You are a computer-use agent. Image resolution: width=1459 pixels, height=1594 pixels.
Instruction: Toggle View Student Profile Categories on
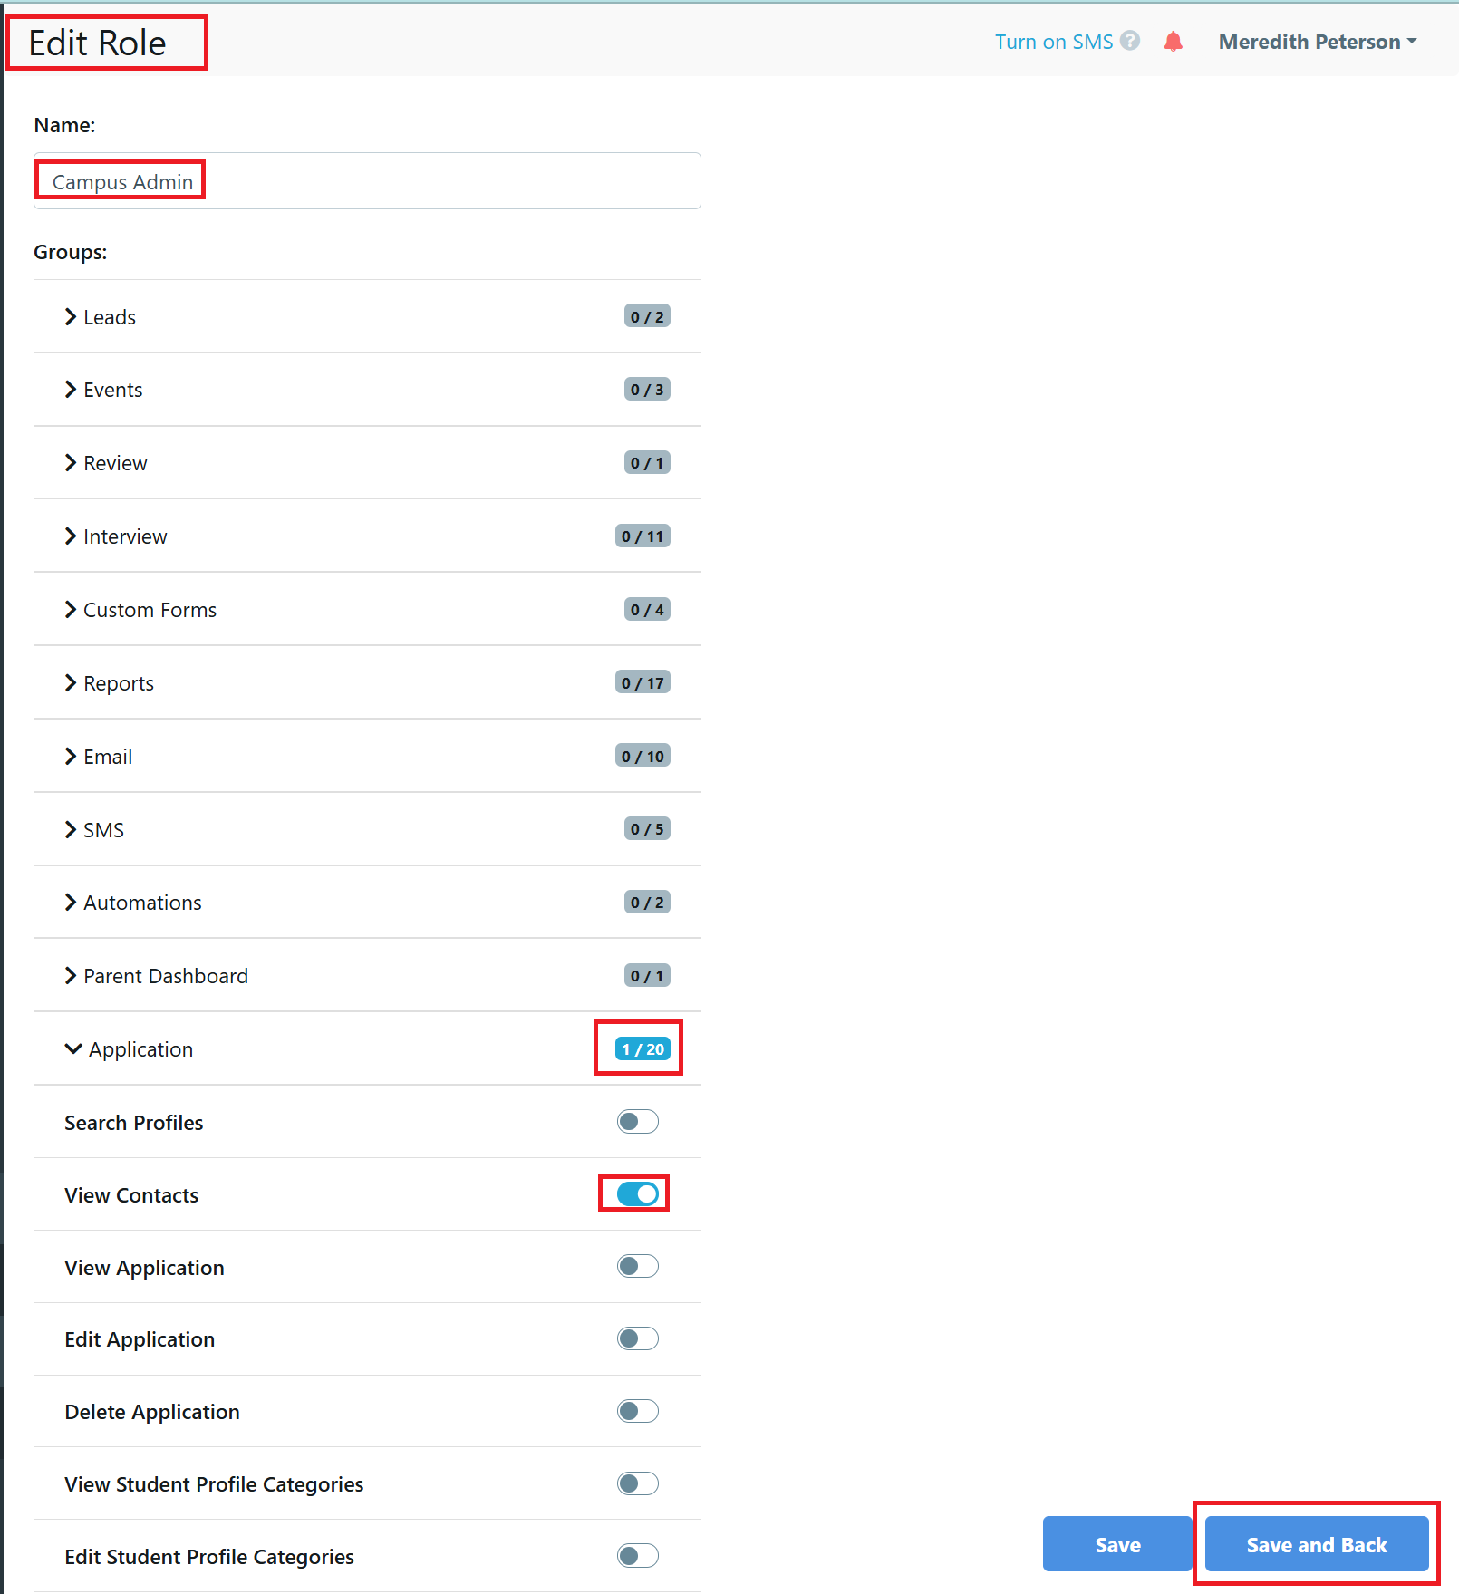(x=637, y=1483)
